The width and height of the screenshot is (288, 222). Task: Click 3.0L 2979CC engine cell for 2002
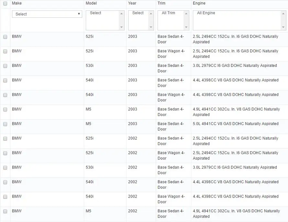[x=235, y=167]
